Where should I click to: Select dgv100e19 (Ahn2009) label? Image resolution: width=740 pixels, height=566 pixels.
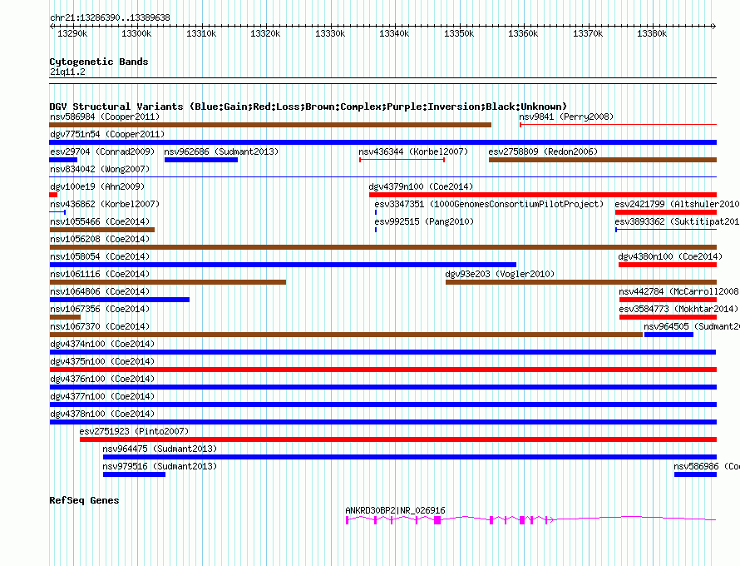click(97, 186)
